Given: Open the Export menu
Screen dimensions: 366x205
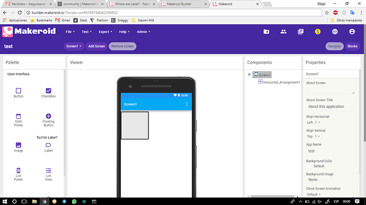Looking at the screenshot, I should pos(105,32).
